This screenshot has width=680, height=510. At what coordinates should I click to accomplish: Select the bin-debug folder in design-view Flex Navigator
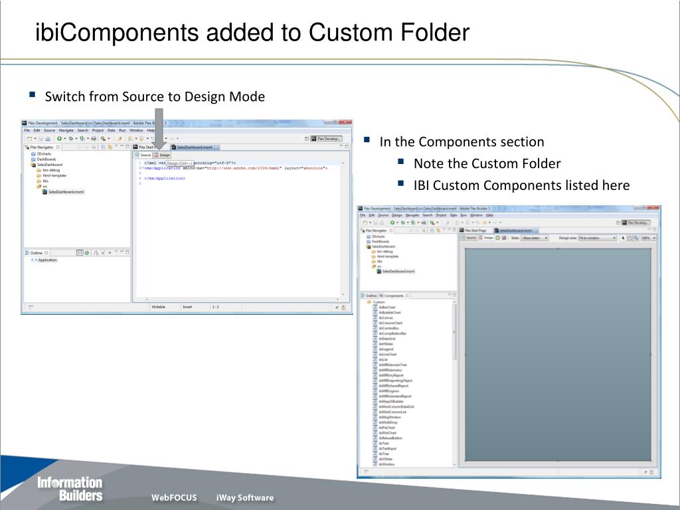[382, 252]
